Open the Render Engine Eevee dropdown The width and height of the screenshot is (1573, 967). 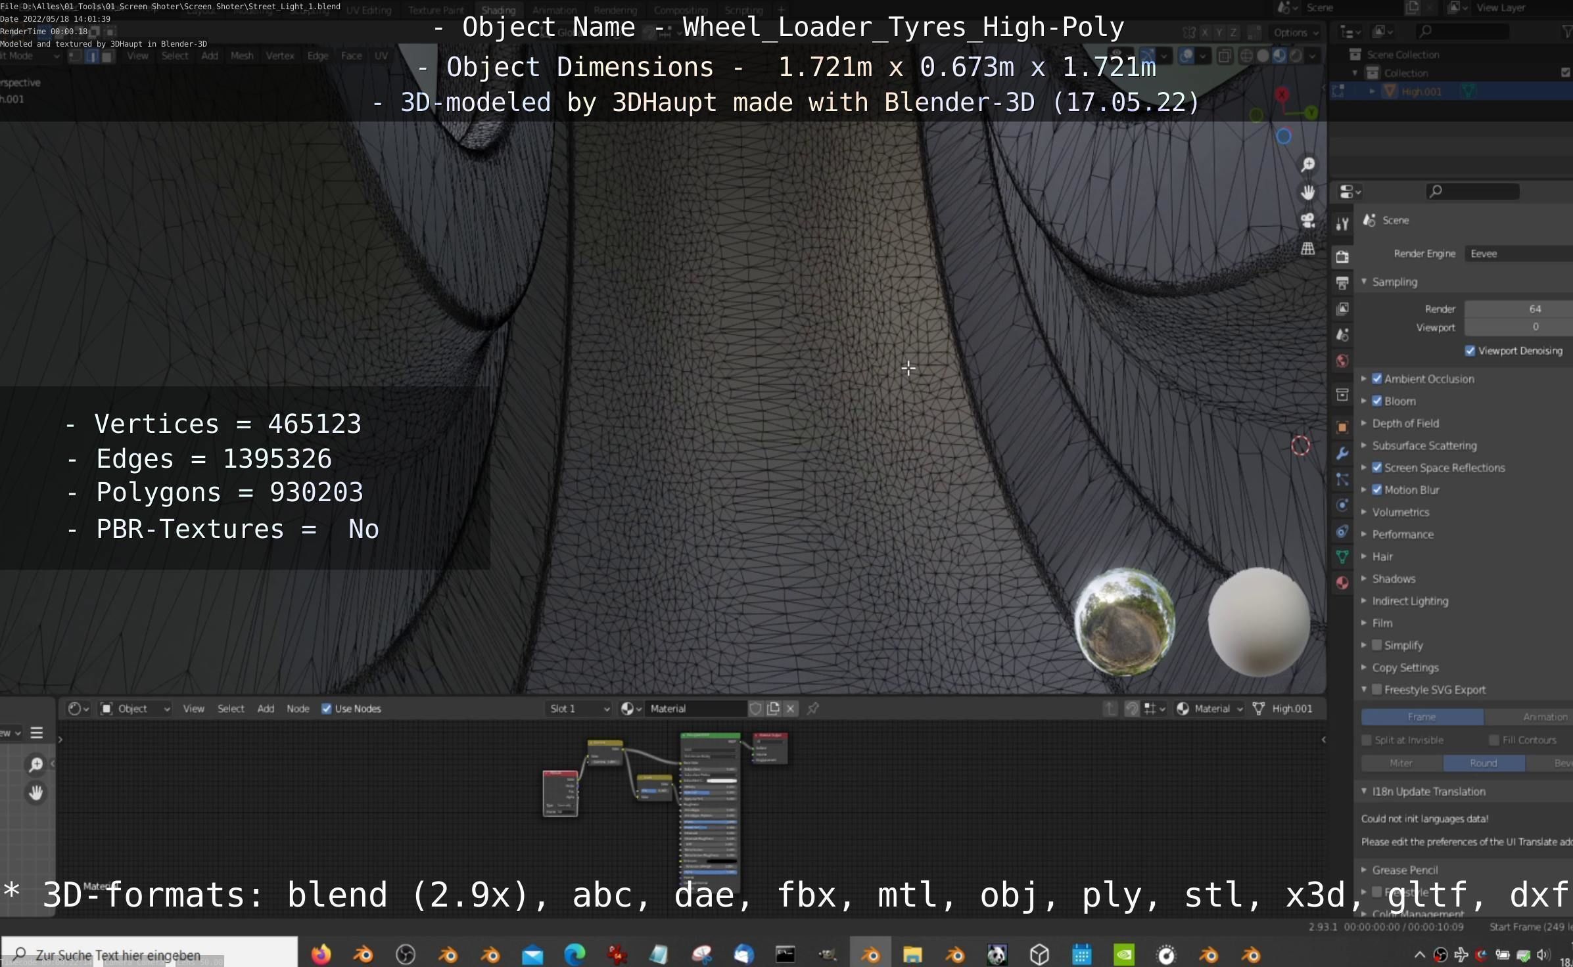(x=1518, y=254)
